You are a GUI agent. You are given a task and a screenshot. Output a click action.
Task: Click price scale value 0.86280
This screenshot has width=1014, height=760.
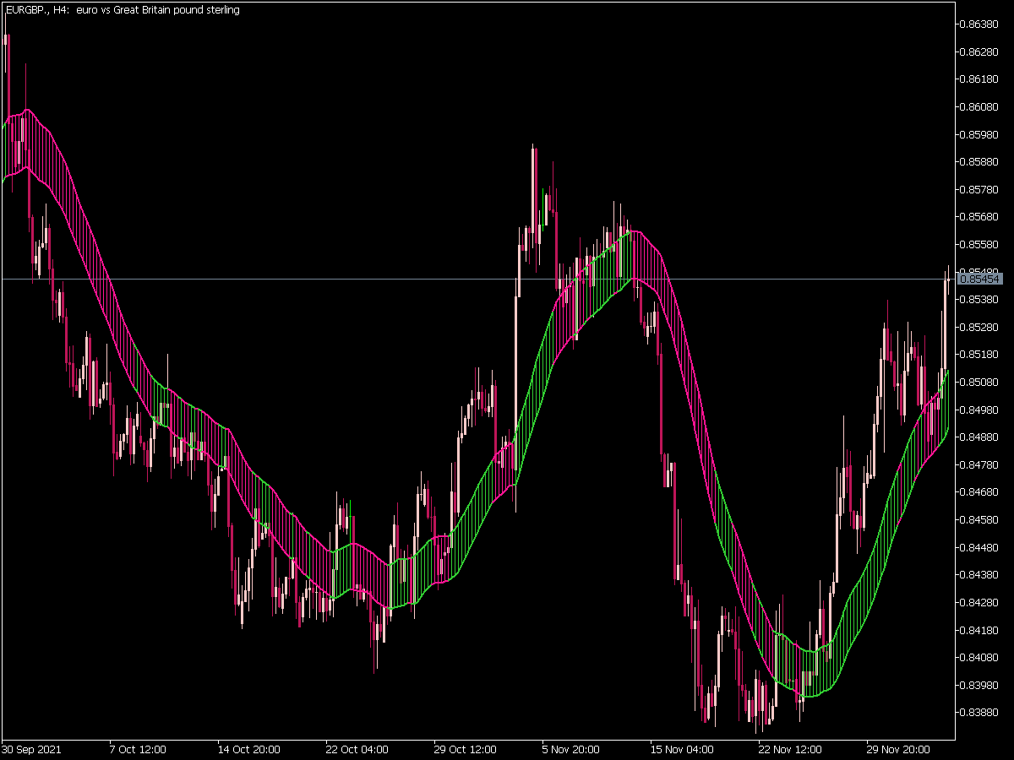(981, 52)
